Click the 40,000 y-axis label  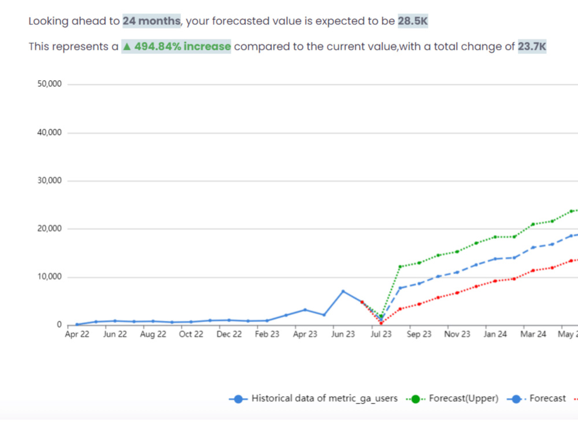click(x=49, y=133)
